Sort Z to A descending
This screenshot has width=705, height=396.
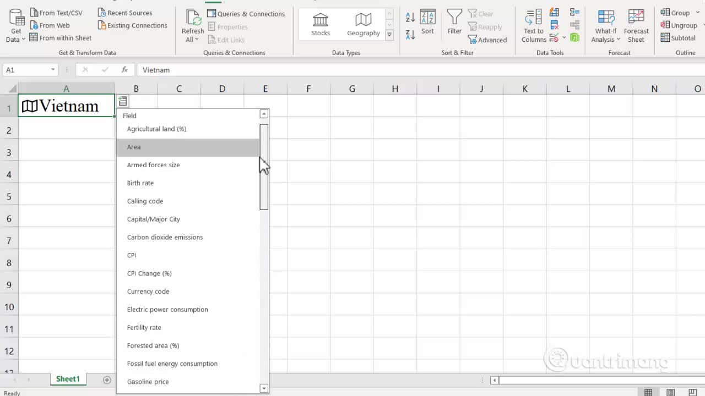(410, 35)
